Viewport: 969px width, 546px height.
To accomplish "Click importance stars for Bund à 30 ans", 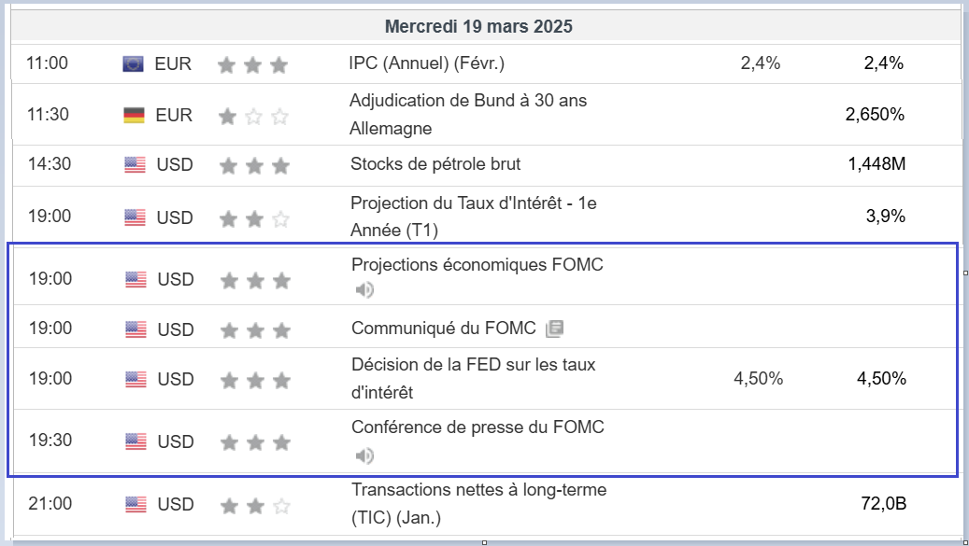I will click(252, 117).
